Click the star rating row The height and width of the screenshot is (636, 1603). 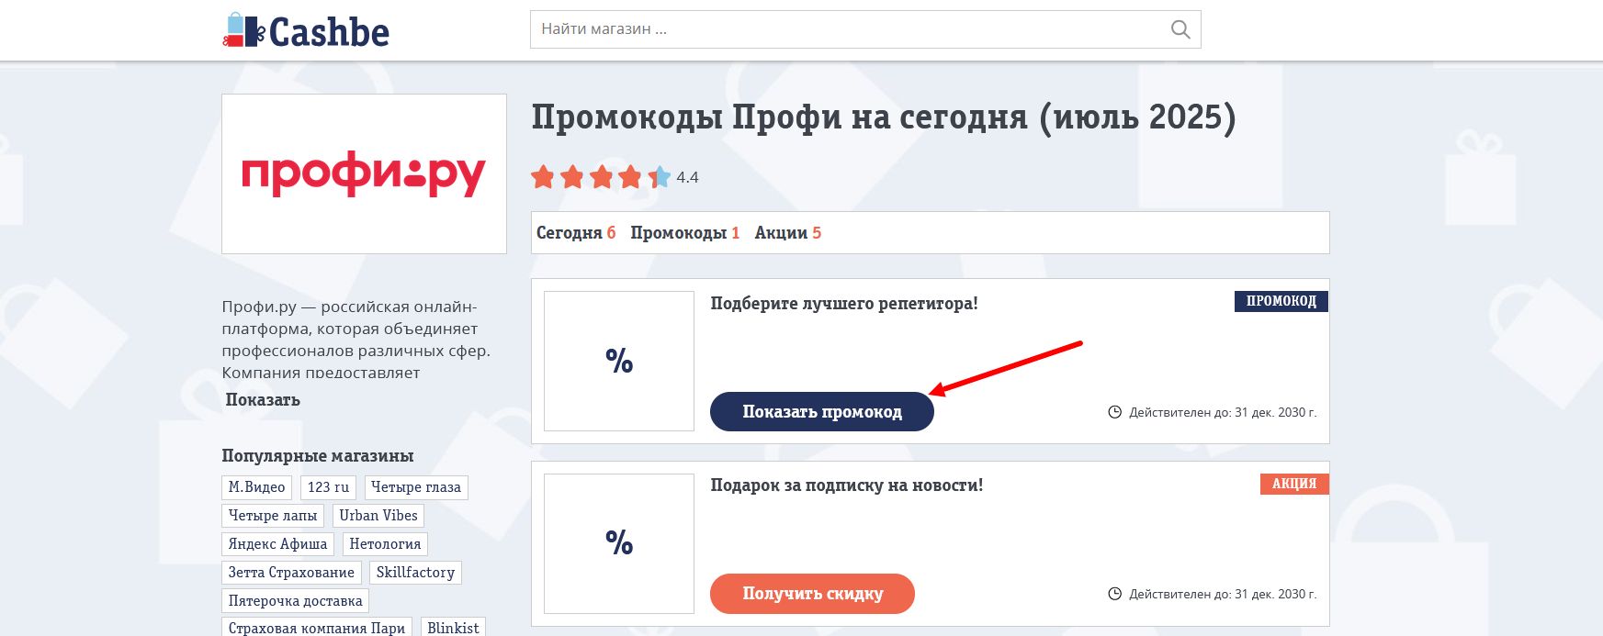coord(601,177)
